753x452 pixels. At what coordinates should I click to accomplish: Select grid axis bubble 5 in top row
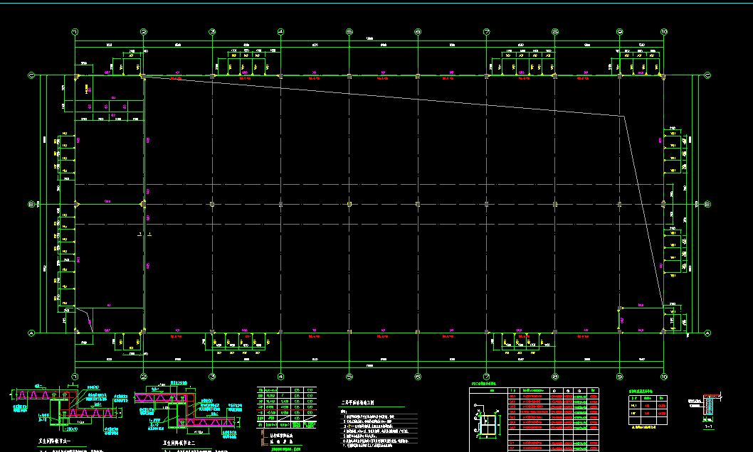(x=349, y=32)
